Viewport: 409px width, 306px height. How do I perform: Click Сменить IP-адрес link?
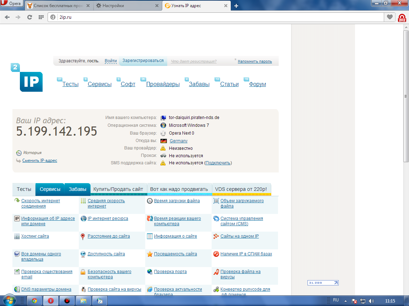click(x=40, y=160)
